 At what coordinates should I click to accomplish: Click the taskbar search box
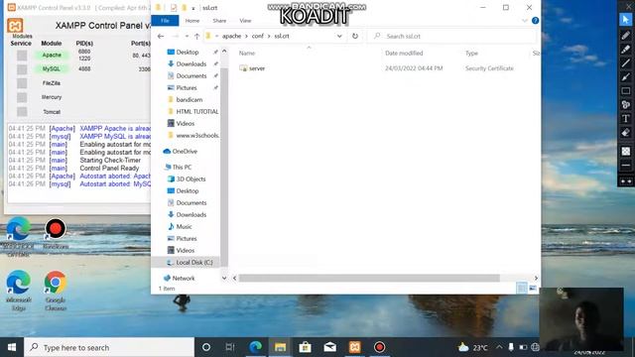(109, 347)
